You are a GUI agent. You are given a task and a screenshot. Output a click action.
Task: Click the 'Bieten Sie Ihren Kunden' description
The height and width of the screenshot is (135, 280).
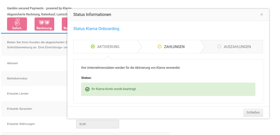click(37, 45)
